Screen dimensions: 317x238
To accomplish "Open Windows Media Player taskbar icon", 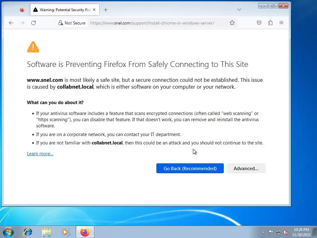I will point(65,232).
